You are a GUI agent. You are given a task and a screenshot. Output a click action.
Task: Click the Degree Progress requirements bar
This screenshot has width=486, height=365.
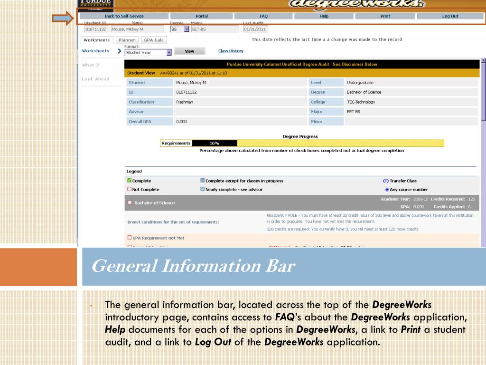click(302, 143)
